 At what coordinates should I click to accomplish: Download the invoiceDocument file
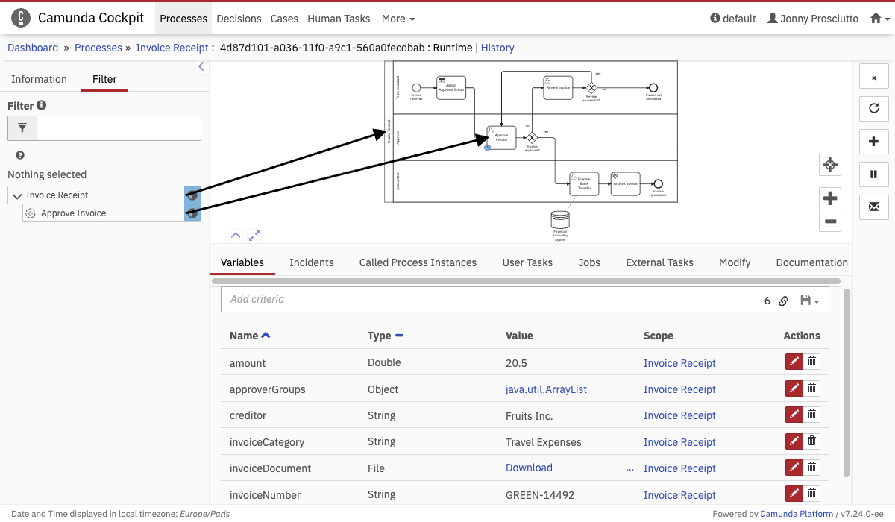point(529,468)
